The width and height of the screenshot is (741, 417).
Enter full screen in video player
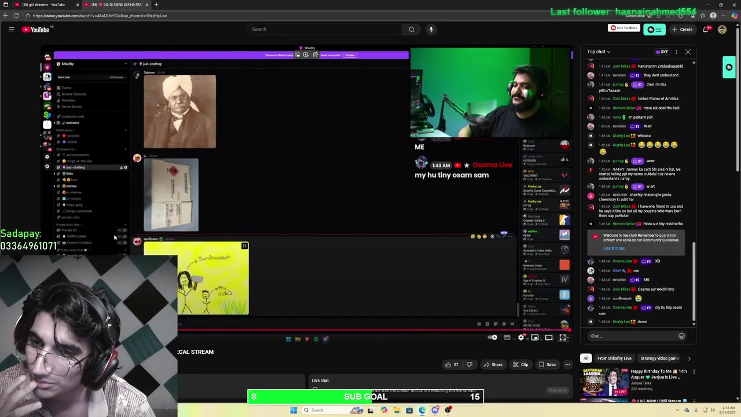[x=563, y=338]
